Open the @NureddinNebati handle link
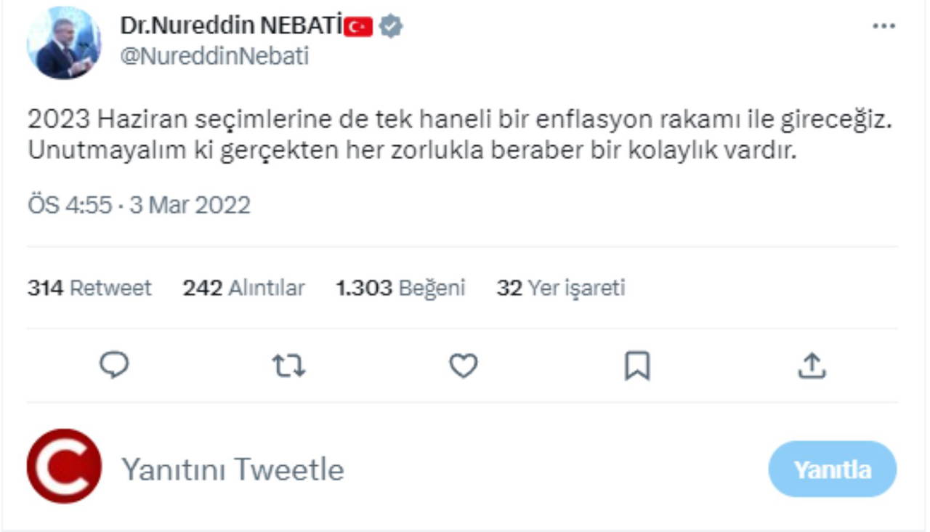This screenshot has height=532, width=930. (x=214, y=56)
